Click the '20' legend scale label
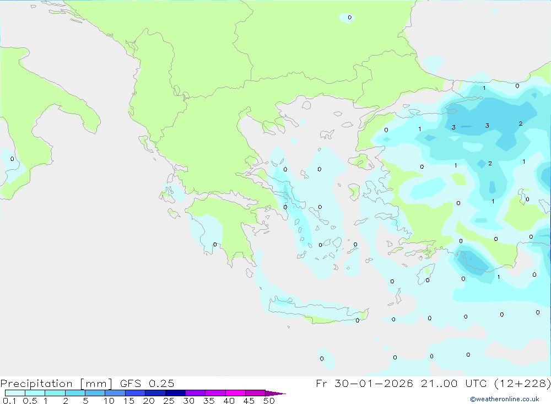551x404 pixels. pos(149,401)
